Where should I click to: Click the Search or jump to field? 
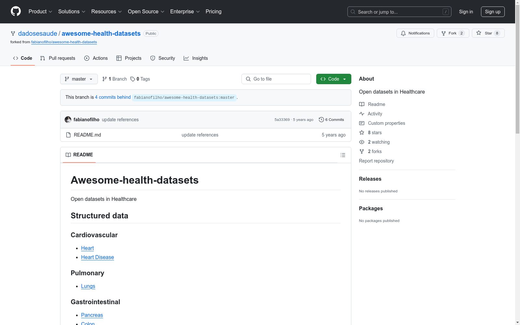pyautogui.click(x=399, y=12)
